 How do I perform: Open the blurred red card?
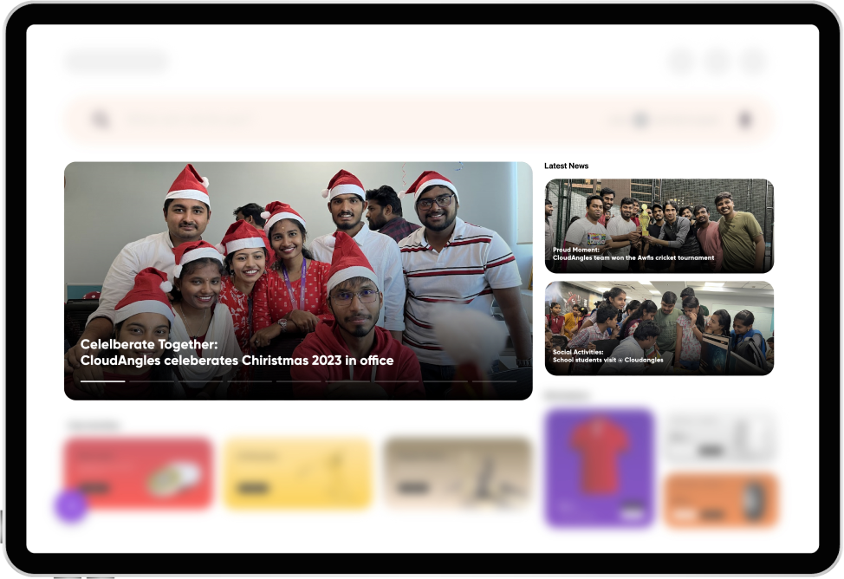[x=139, y=473]
